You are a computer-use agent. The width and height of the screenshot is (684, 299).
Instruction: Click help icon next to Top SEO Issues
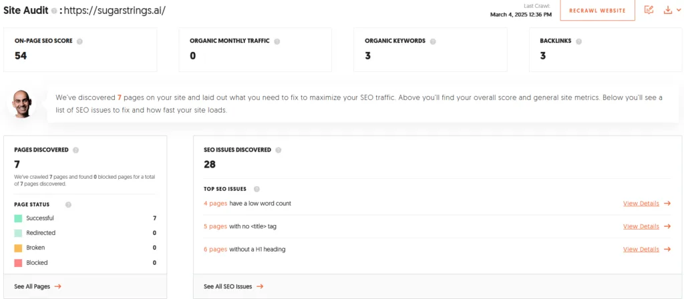tap(256, 189)
